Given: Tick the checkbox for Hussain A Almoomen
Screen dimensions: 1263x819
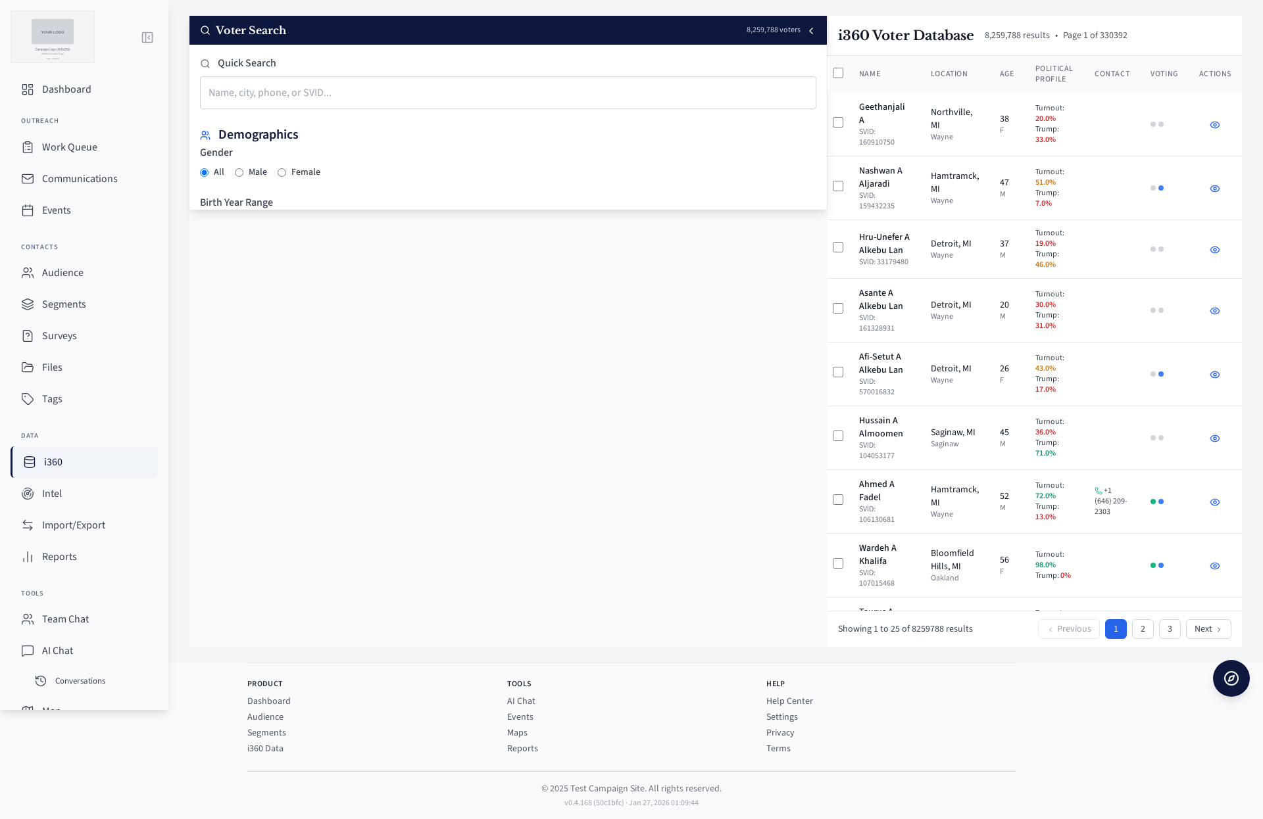Looking at the screenshot, I should tap(838, 436).
